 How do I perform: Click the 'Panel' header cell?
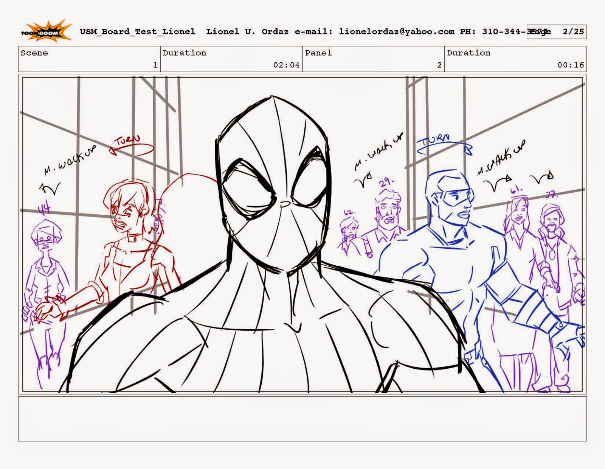(373, 59)
